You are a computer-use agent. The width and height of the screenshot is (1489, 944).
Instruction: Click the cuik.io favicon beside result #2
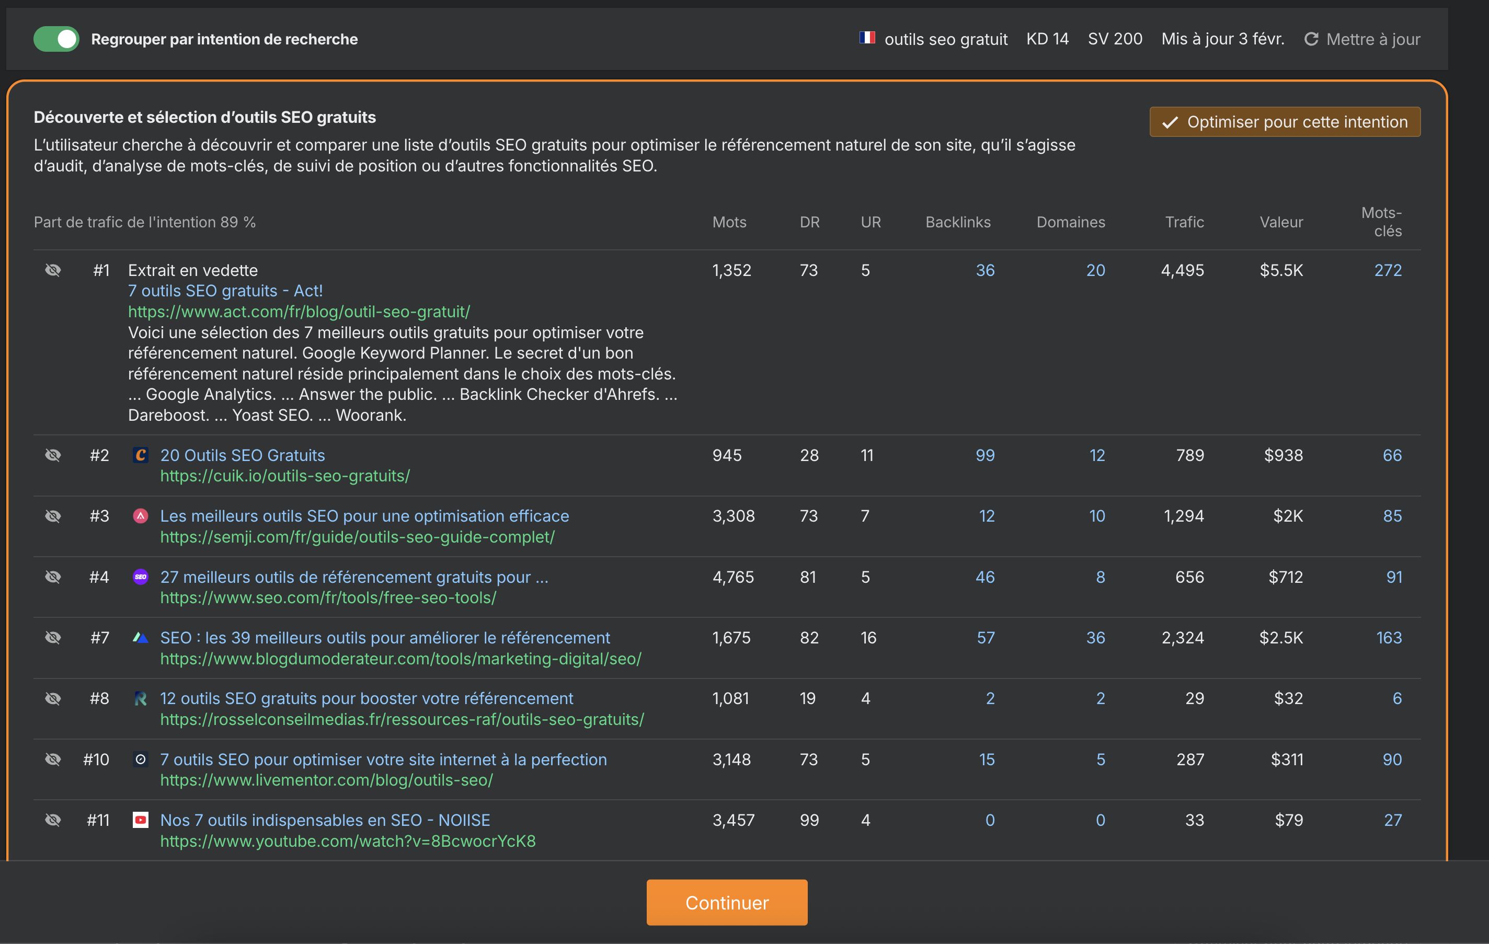click(141, 455)
